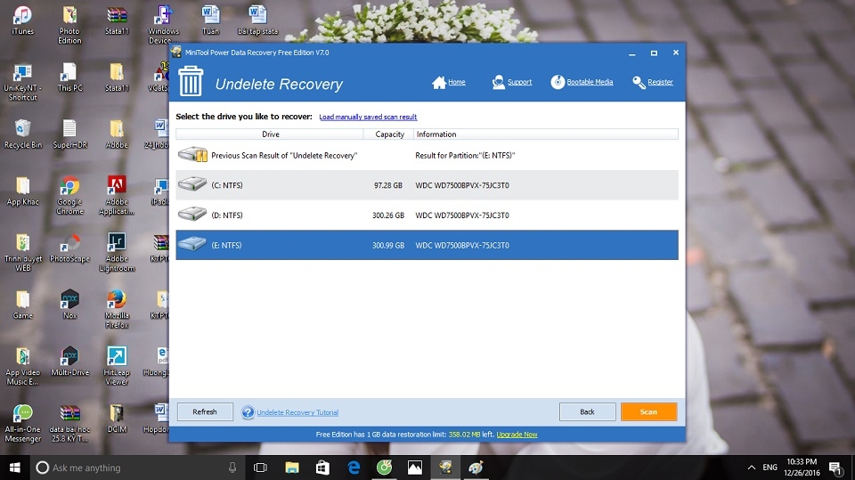The width and height of the screenshot is (855, 480).
Task: Open the Action Center notifications icon
Action: [835, 468]
